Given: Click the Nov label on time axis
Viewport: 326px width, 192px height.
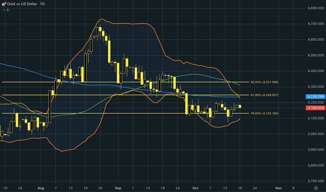Looking at the screenshot, I should (x=279, y=188).
